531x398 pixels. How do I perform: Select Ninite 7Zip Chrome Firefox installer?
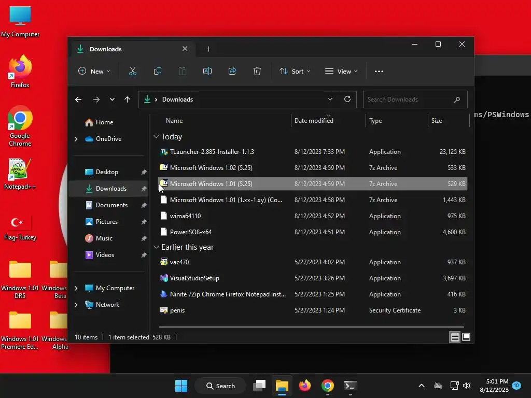point(313,294)
